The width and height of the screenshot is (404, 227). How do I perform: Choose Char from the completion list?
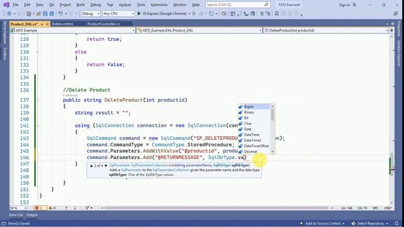[x=254, y=124]
